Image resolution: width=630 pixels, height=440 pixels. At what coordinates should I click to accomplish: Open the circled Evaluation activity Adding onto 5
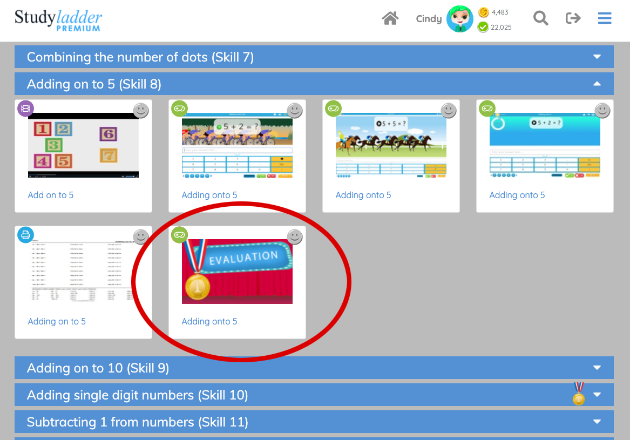click(237, 271)
